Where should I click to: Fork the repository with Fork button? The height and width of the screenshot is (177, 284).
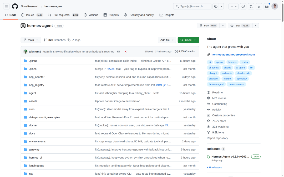[x=208, y=26]
